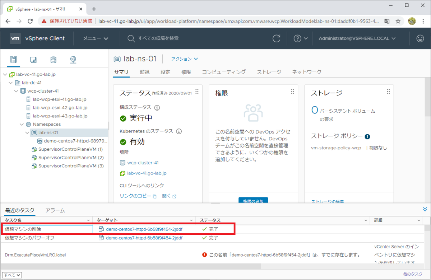Image resolution: width=431 pixels, height=280 pixels.
Task: Collapse the recent tasks panel double-chevron
Action: point(425,209)
